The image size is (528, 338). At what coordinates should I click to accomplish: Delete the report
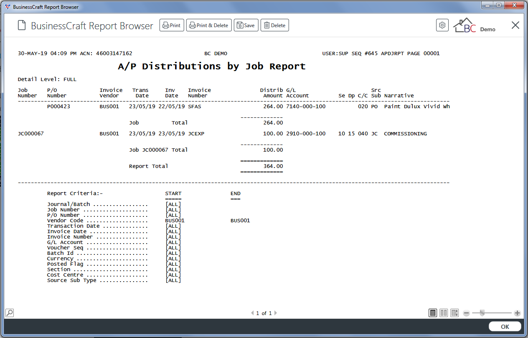275,25
